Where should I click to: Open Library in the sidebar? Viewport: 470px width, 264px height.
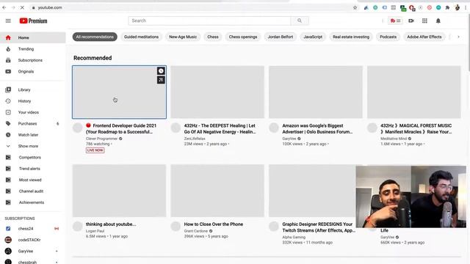click(x=32, y=89)
